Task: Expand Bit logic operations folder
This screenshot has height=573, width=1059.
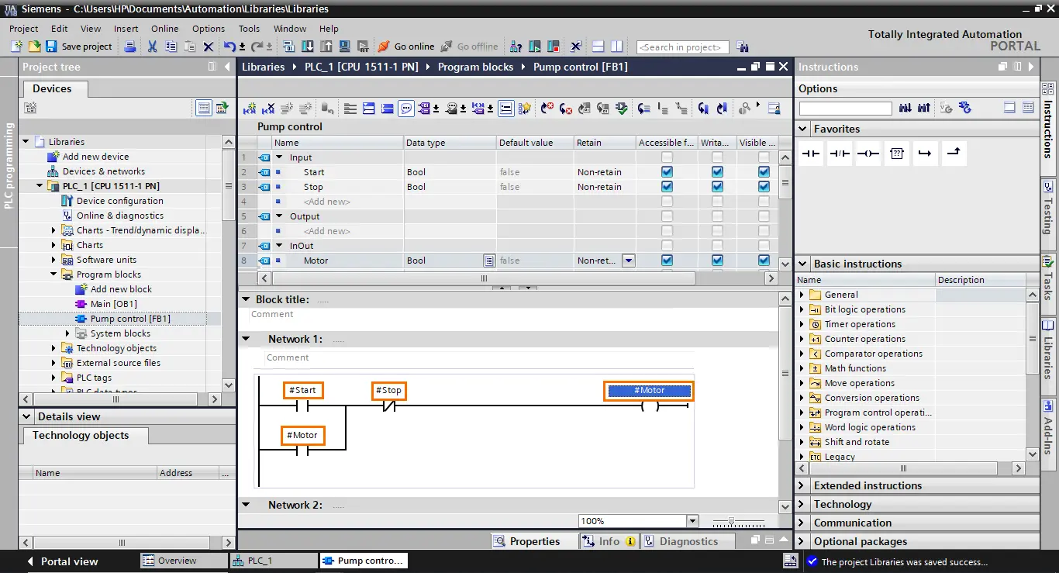Action: [x=802, y=309]
